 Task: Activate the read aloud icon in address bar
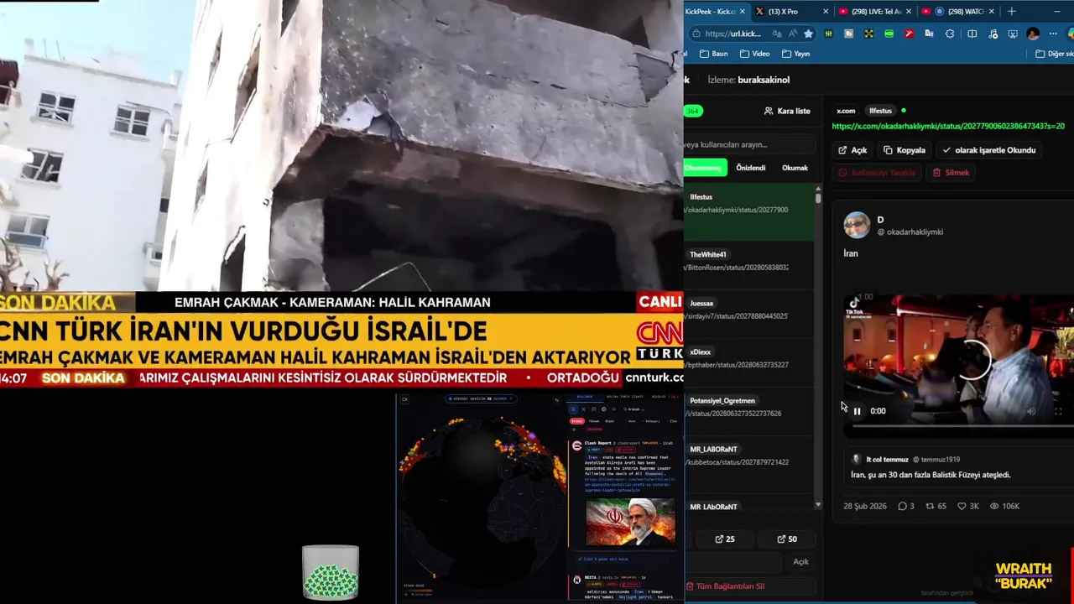pos(793,34)
